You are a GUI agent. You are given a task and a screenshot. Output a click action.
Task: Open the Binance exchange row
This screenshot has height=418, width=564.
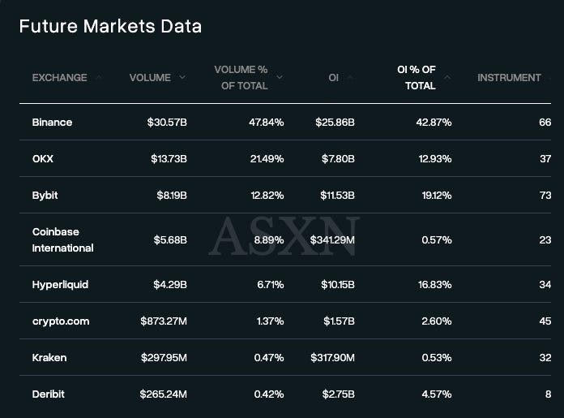coord(285,123)
